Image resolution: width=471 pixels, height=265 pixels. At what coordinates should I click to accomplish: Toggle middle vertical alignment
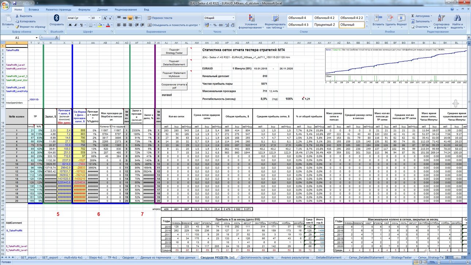(125, 18)
